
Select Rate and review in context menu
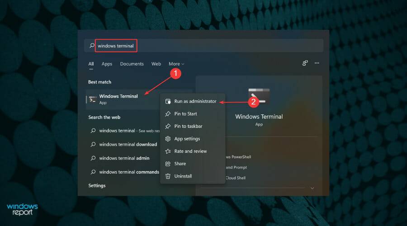pyautogui.click(x=193, y=151)
